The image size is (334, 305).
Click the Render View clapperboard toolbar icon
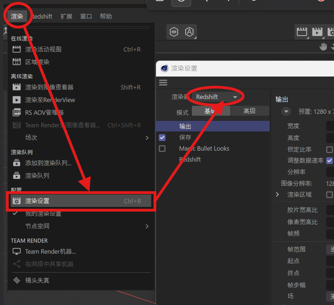click(302, 32)
